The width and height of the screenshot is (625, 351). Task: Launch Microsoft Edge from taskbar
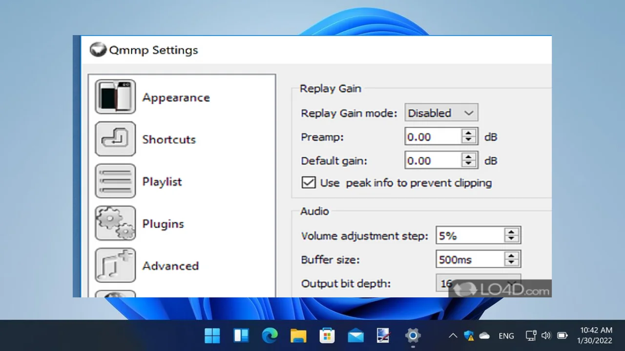270,335
